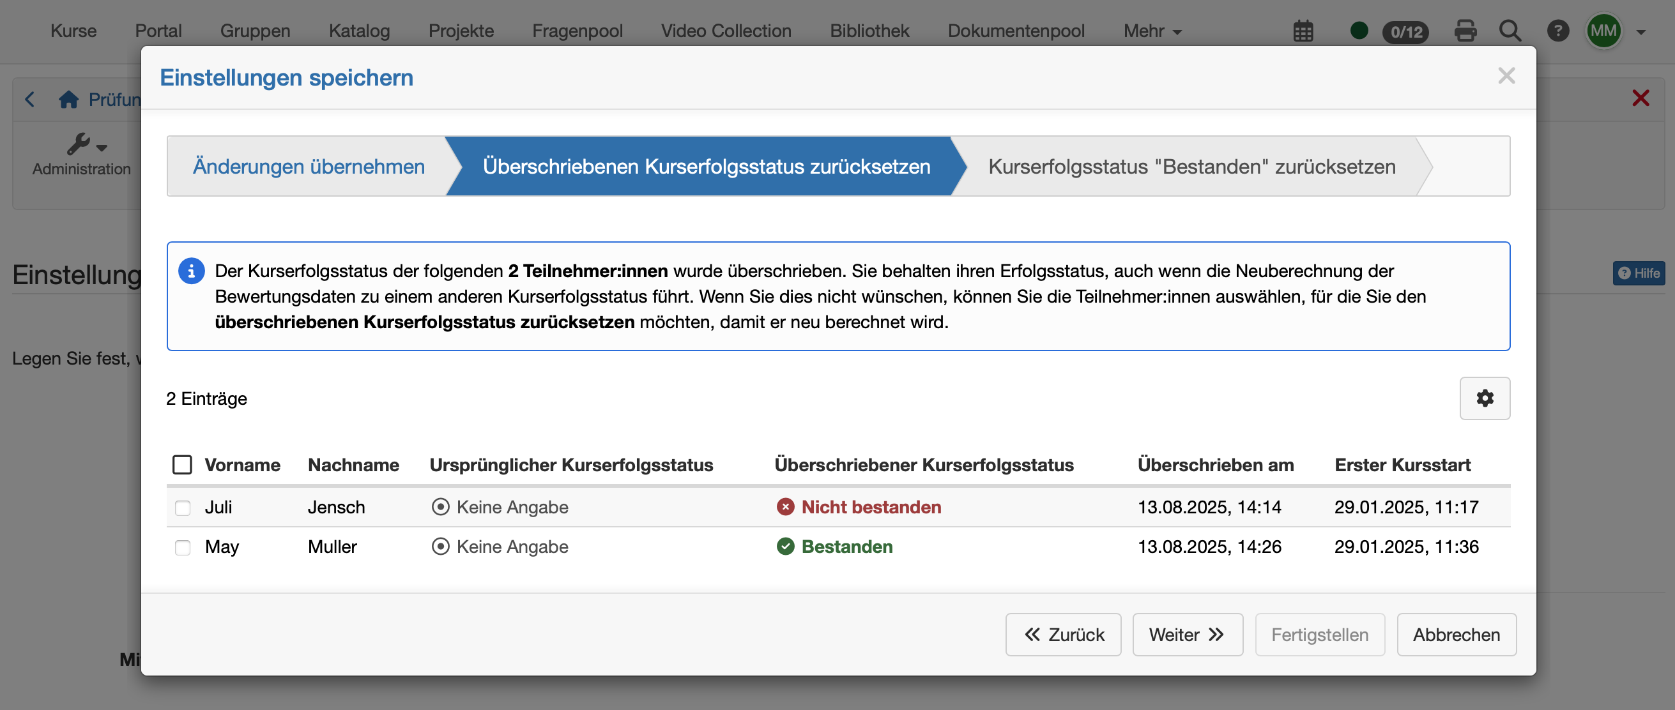Click the Weiter button

[1188, 635]
